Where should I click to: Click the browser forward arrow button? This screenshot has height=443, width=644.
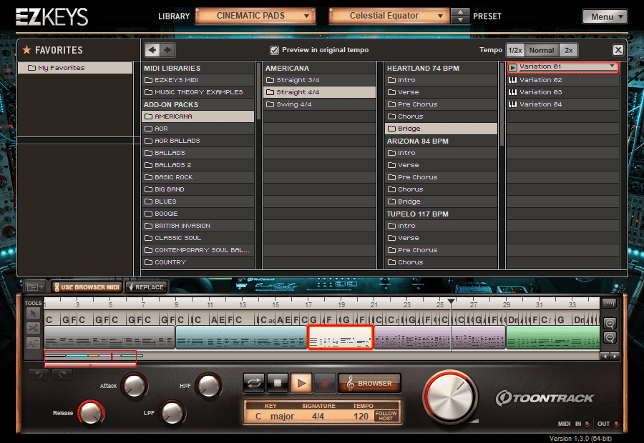point(167,50)
